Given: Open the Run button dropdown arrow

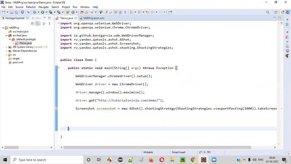Looking at the screenshot, I should click(x=46, y=12).
